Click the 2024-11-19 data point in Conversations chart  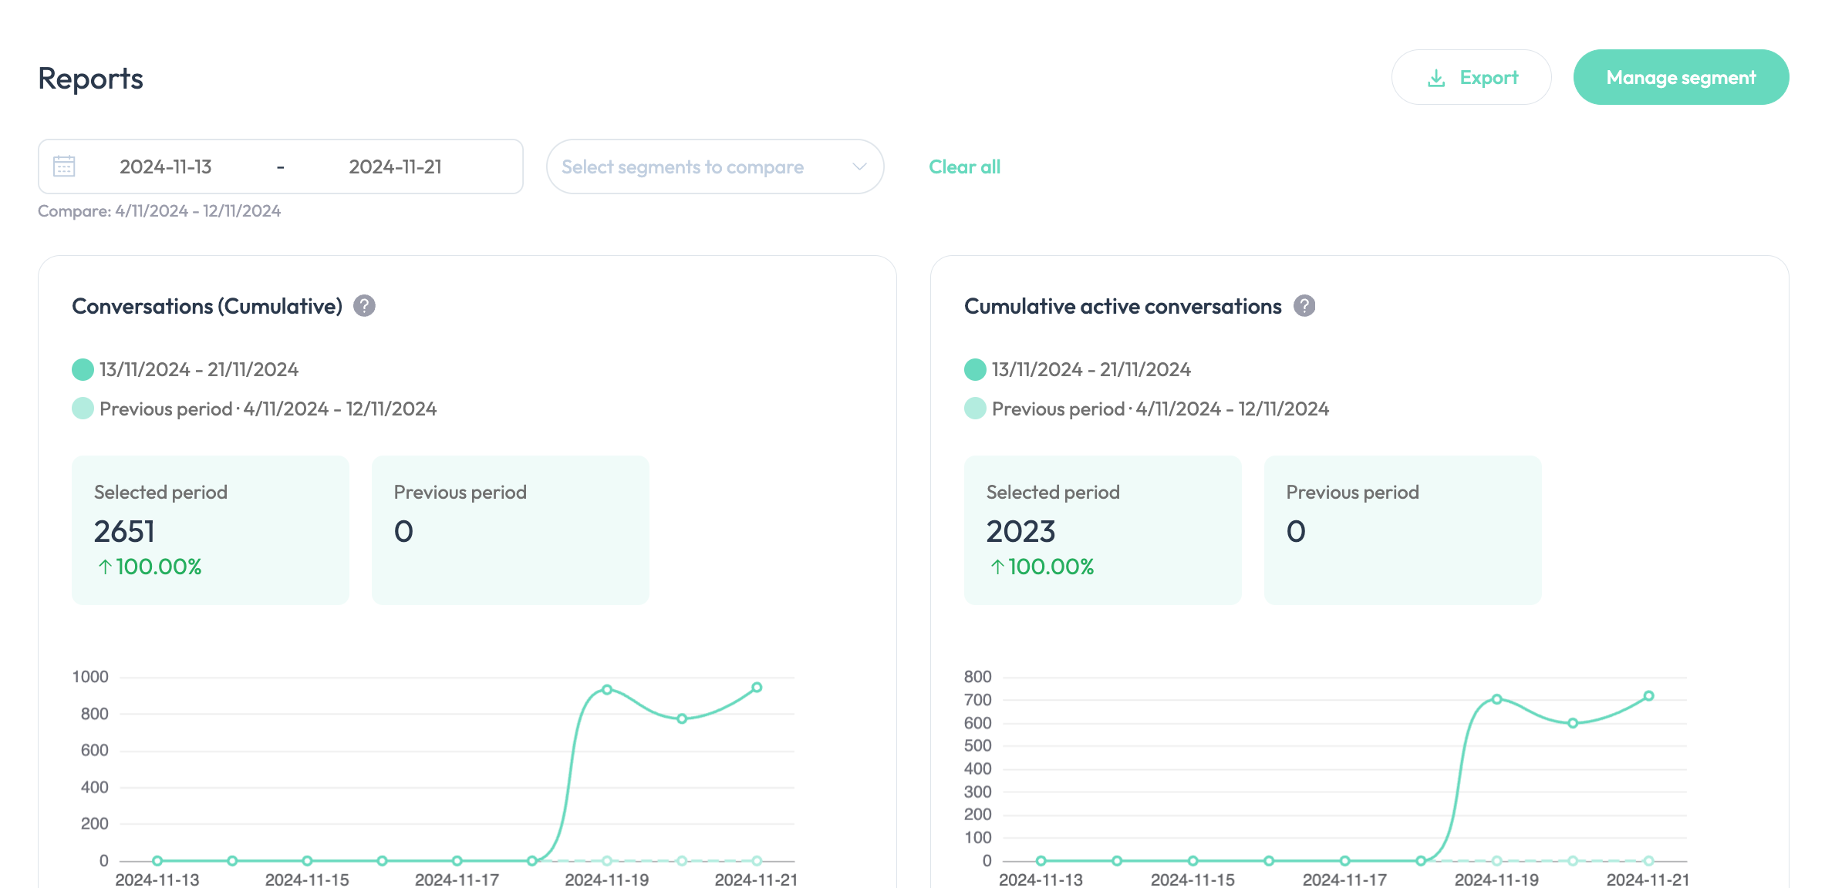607,689
